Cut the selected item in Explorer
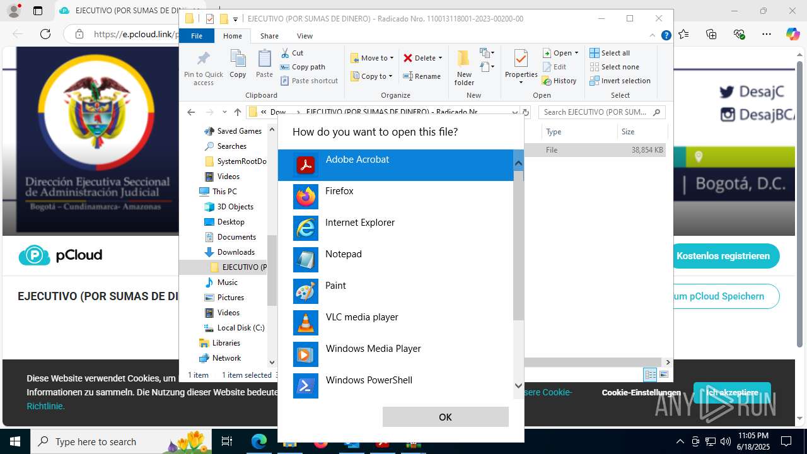The width and height of the screenshot is (807, 454). [292, 53]
